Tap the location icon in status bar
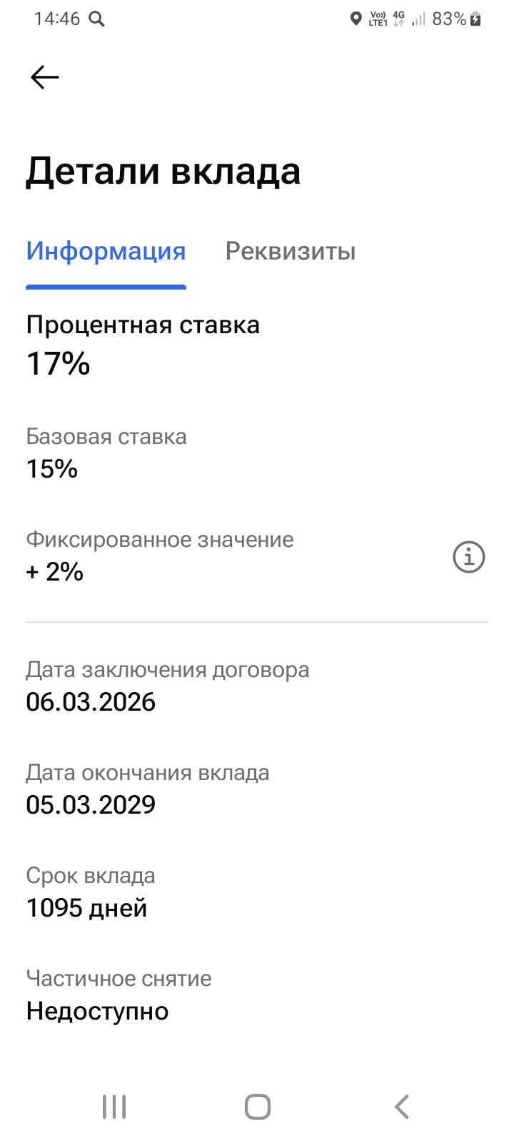Image resolution: width=514 pixels, height=1144 pixels. (356, 19)
